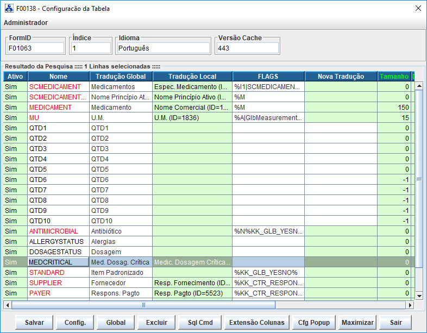
Task: Focus the Versão Cache field
Action: (x=247, y=48)
